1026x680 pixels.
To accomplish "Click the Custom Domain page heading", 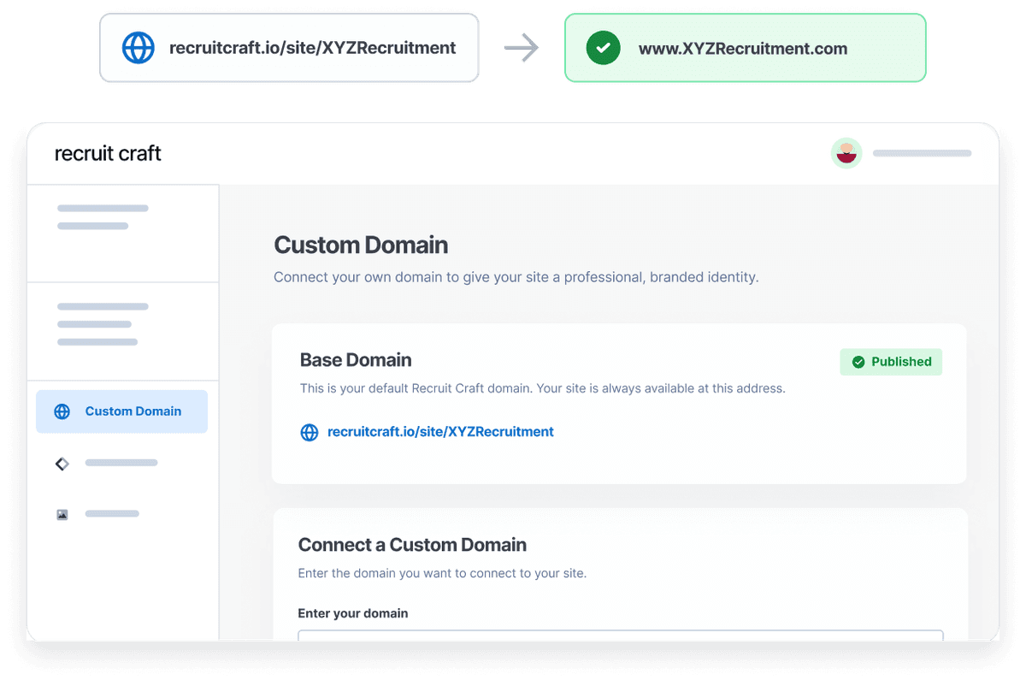I will (x=361, y=245).
